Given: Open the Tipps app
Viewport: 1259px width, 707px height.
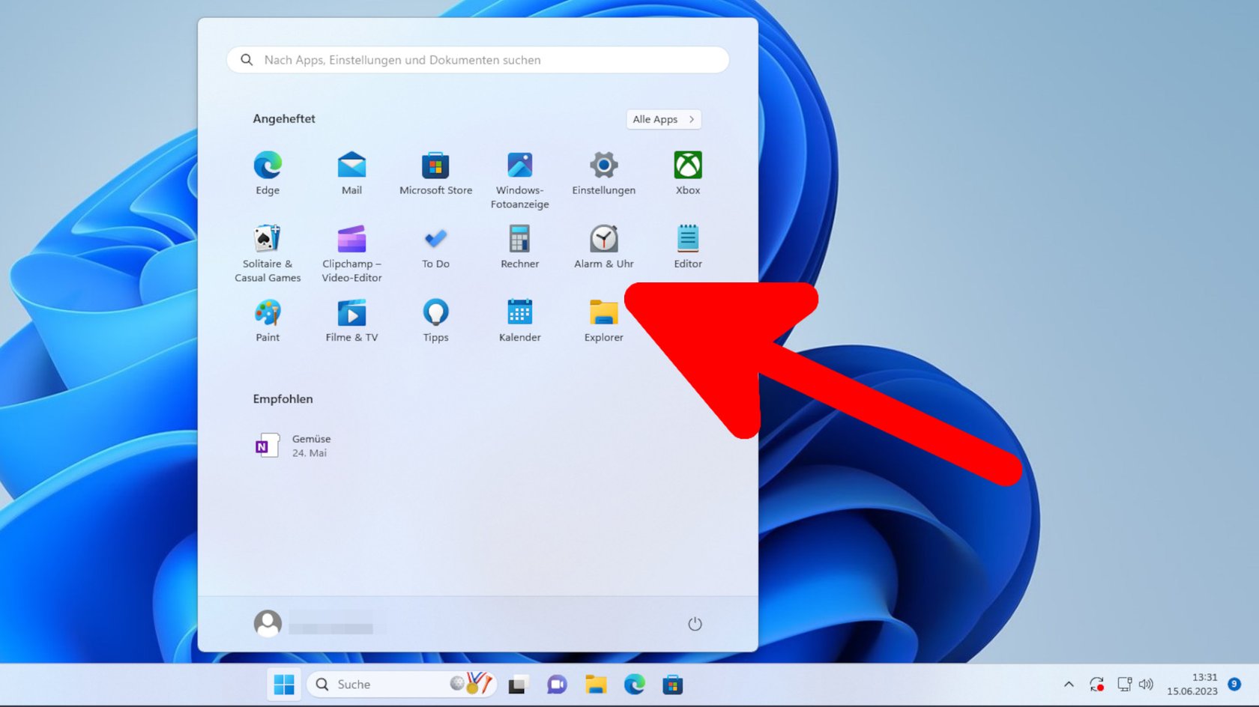Looking at the screenshot, I should pos(435,320).
